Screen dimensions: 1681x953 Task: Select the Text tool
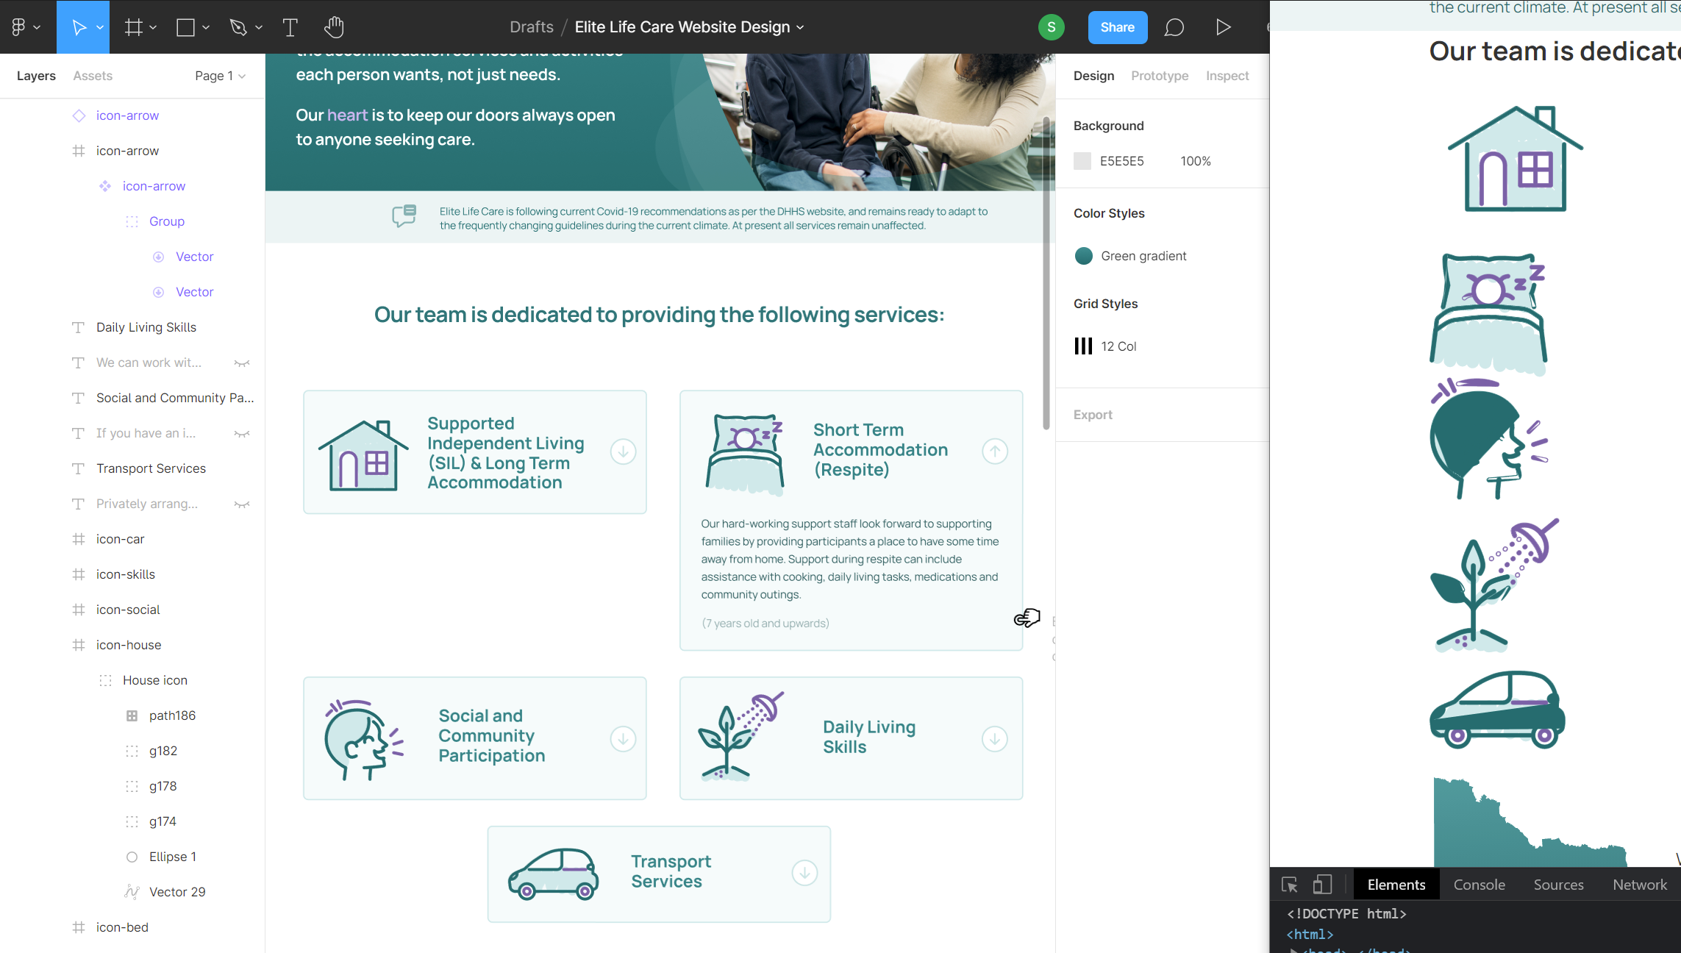pos(290,27)
